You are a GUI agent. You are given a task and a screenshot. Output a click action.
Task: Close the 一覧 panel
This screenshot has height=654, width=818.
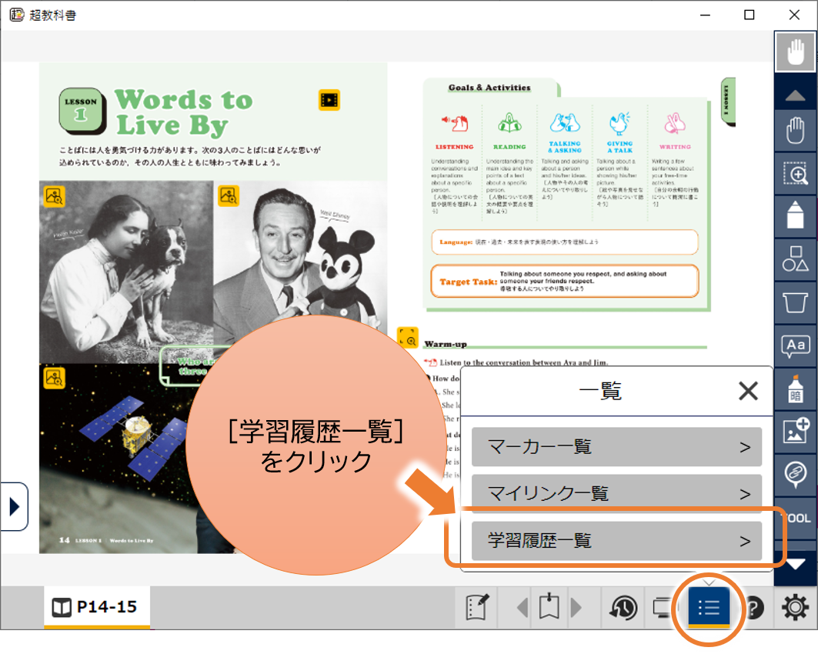(x=748, y=391)
